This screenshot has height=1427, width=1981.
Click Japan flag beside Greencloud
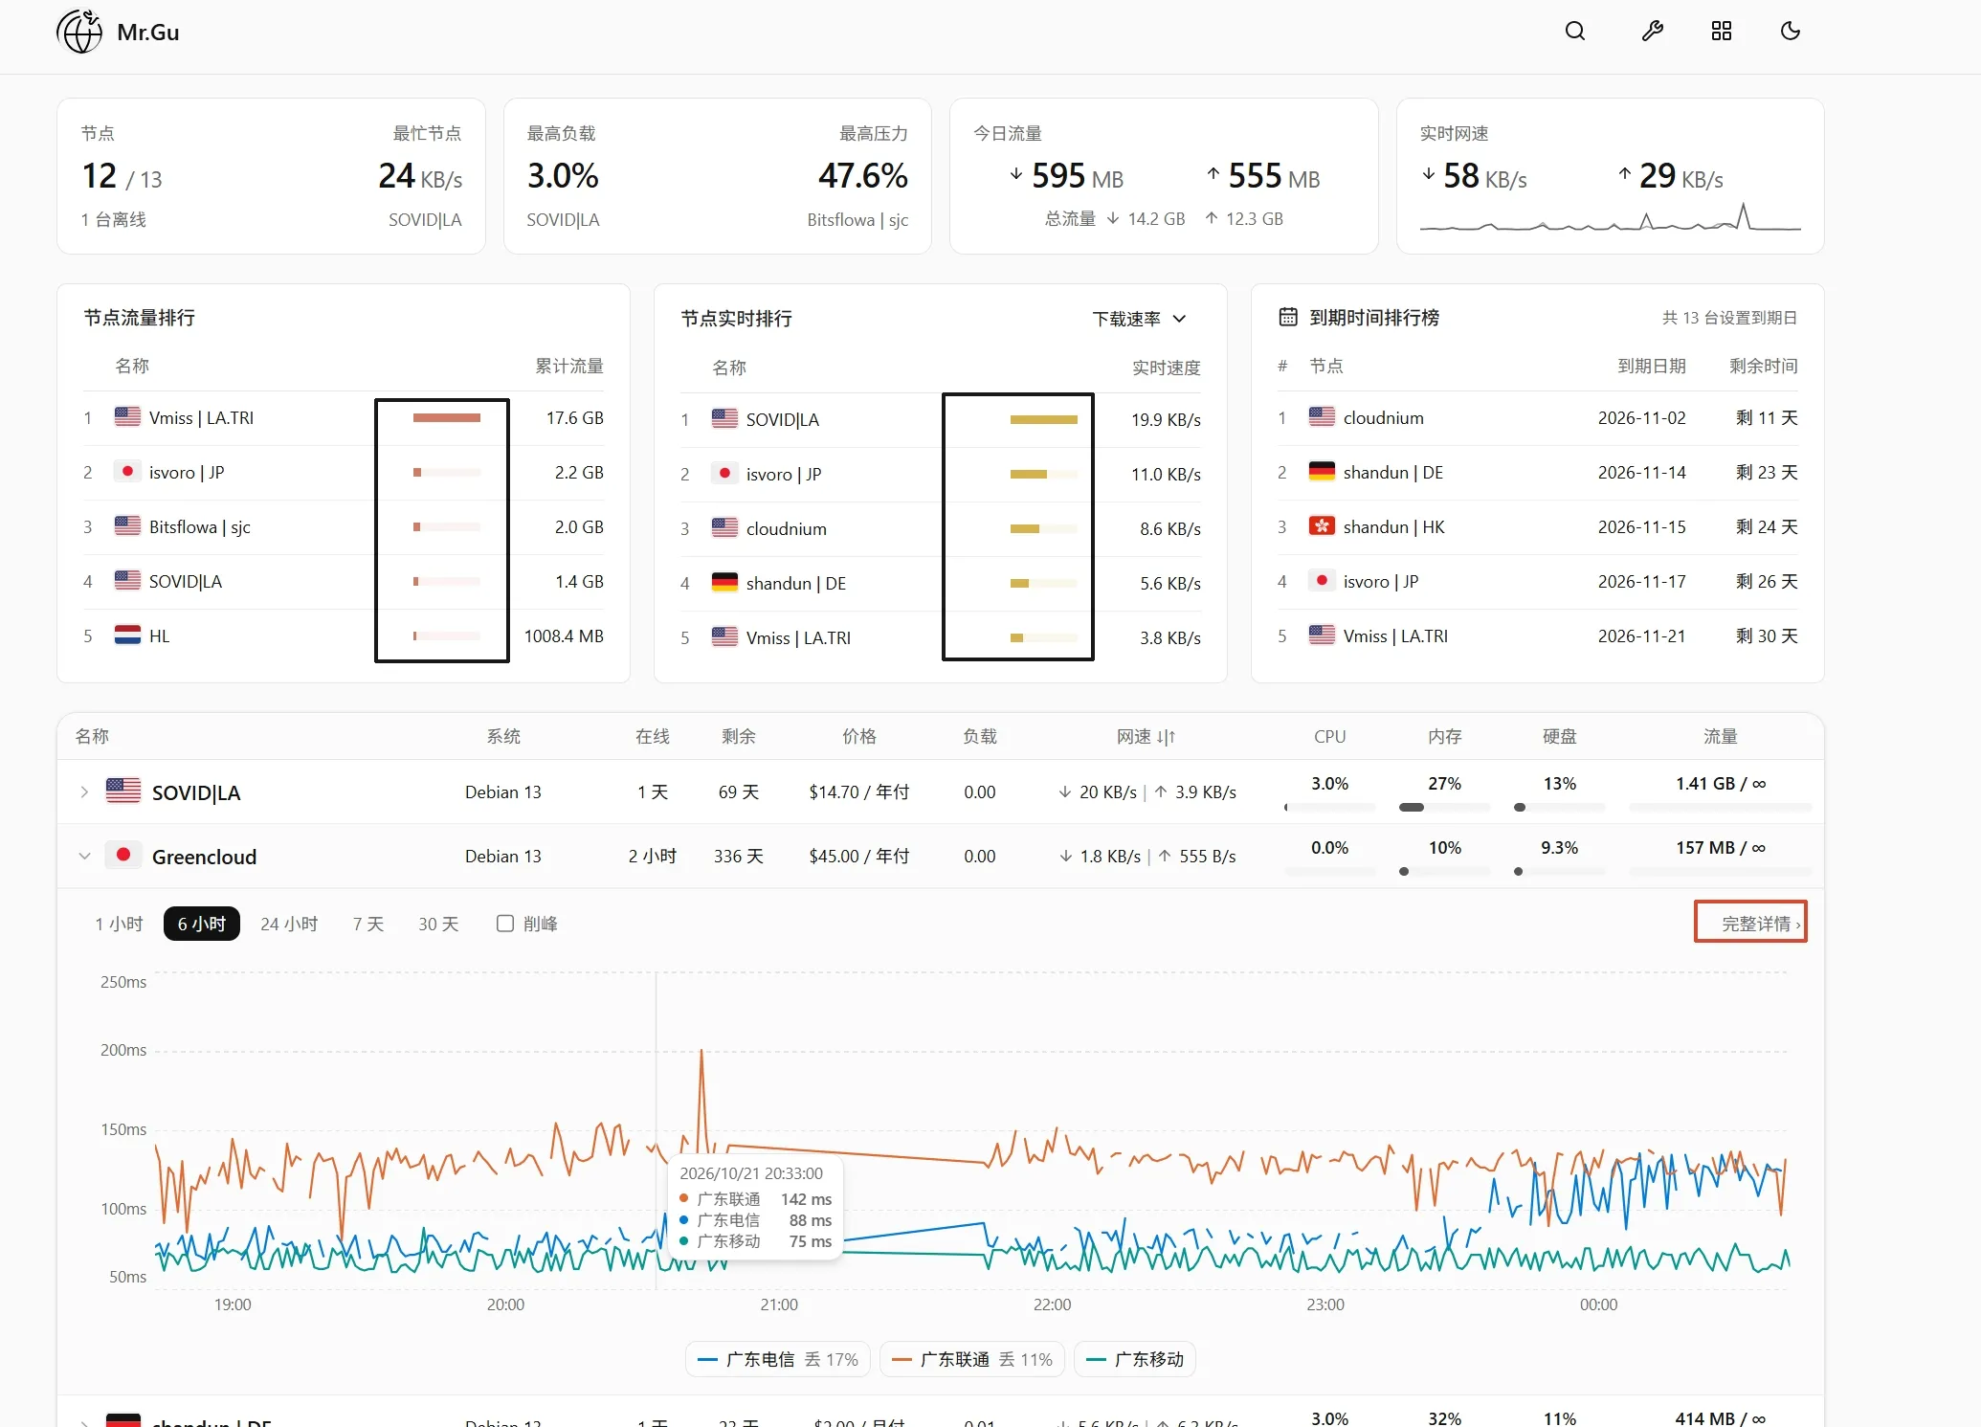coord(123,855)
